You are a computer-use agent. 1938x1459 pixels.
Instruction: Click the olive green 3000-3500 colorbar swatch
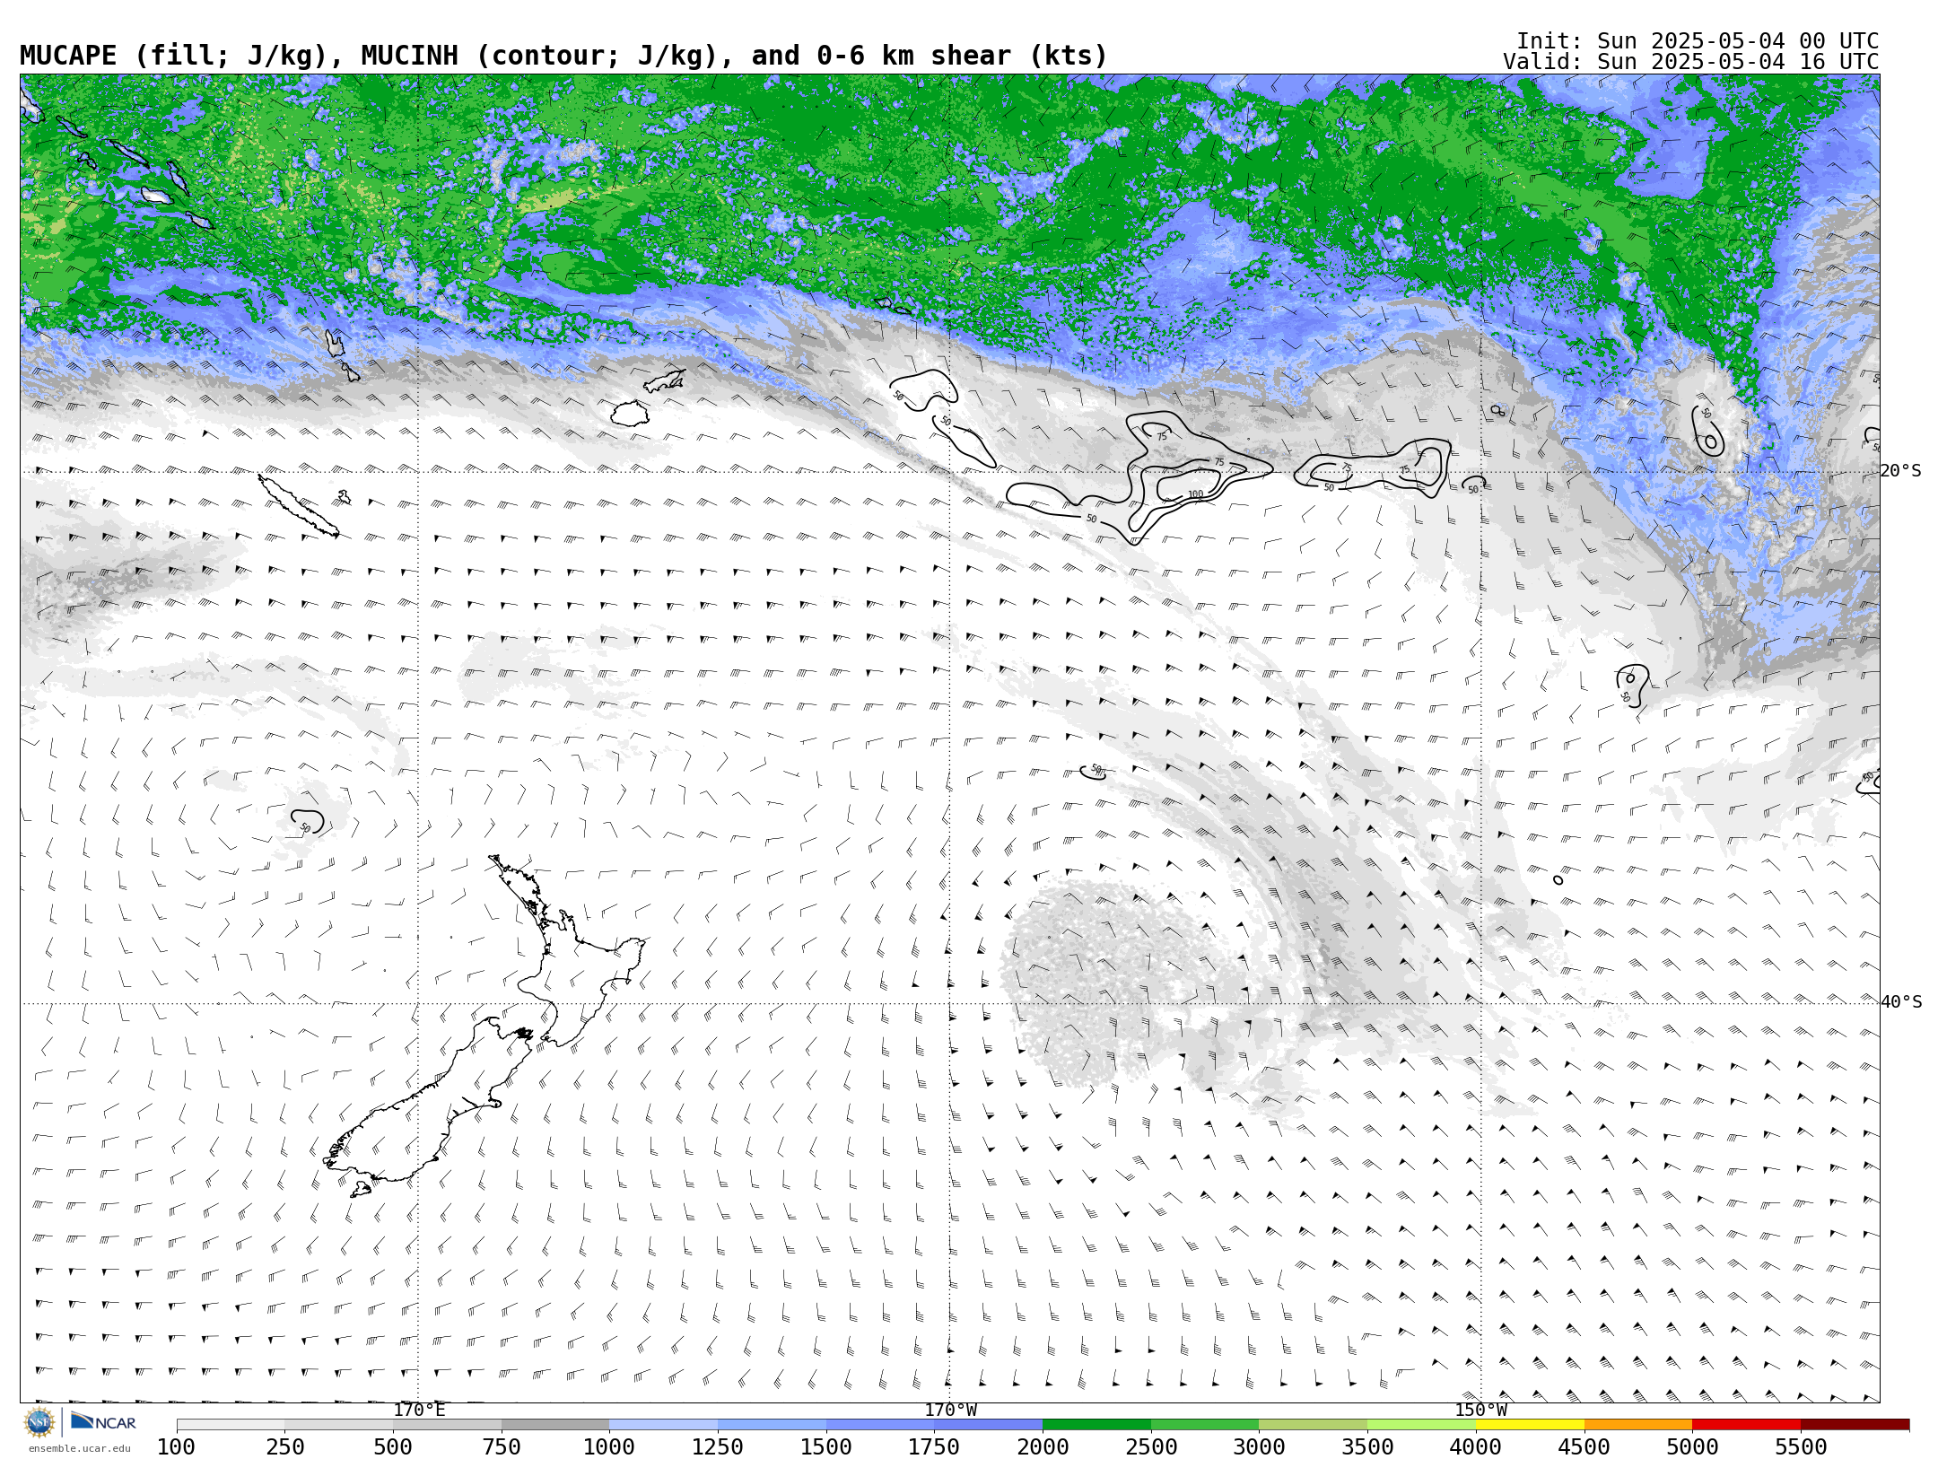(x=1314, y=1425)
